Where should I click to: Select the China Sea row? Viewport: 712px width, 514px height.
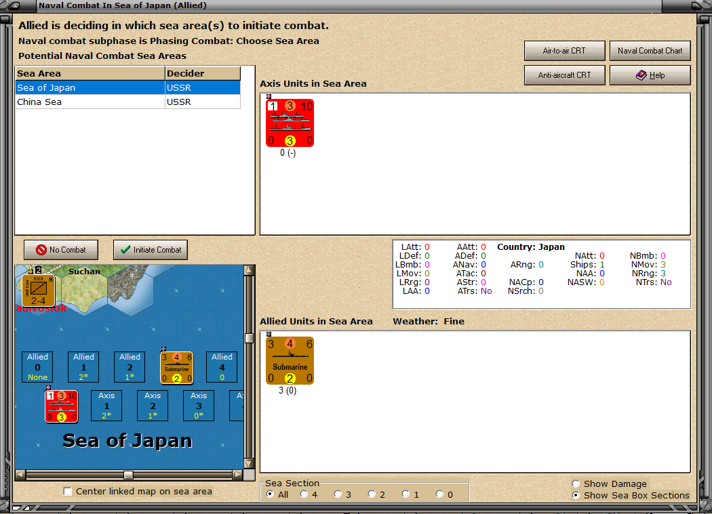(128, 102)
